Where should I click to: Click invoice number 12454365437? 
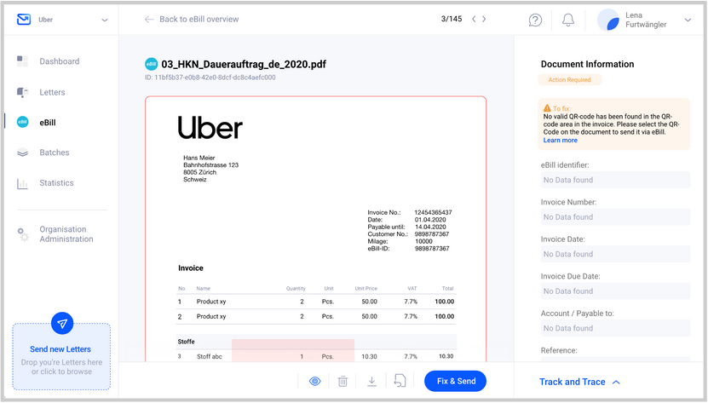tap(433, 212)
